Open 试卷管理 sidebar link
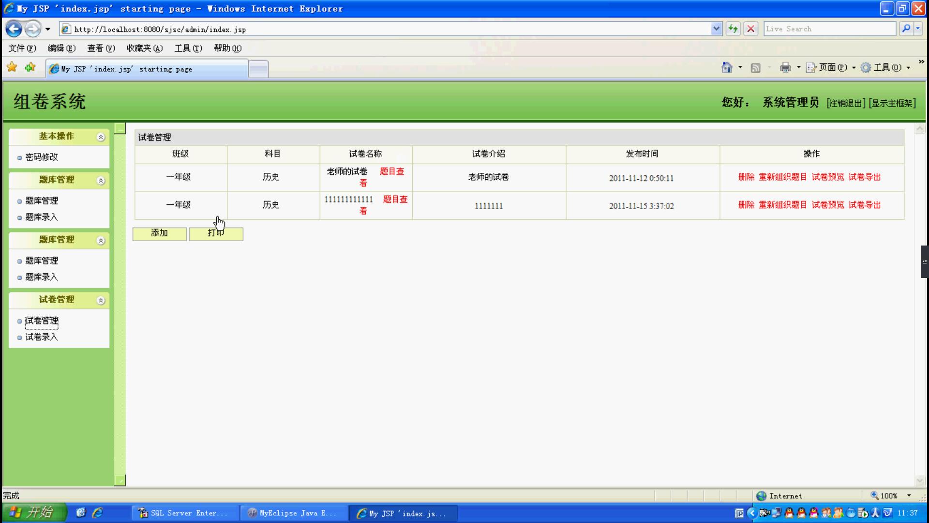 42,321
